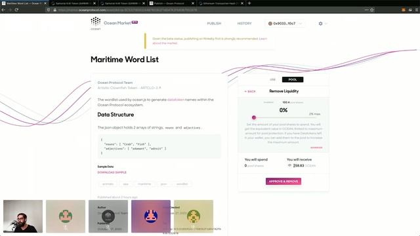
Task: Click the sea tag
Action: coord(125,184)
